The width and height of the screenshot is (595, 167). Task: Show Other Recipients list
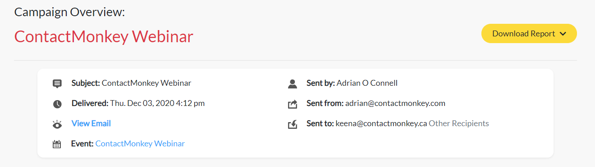point(459,123)
